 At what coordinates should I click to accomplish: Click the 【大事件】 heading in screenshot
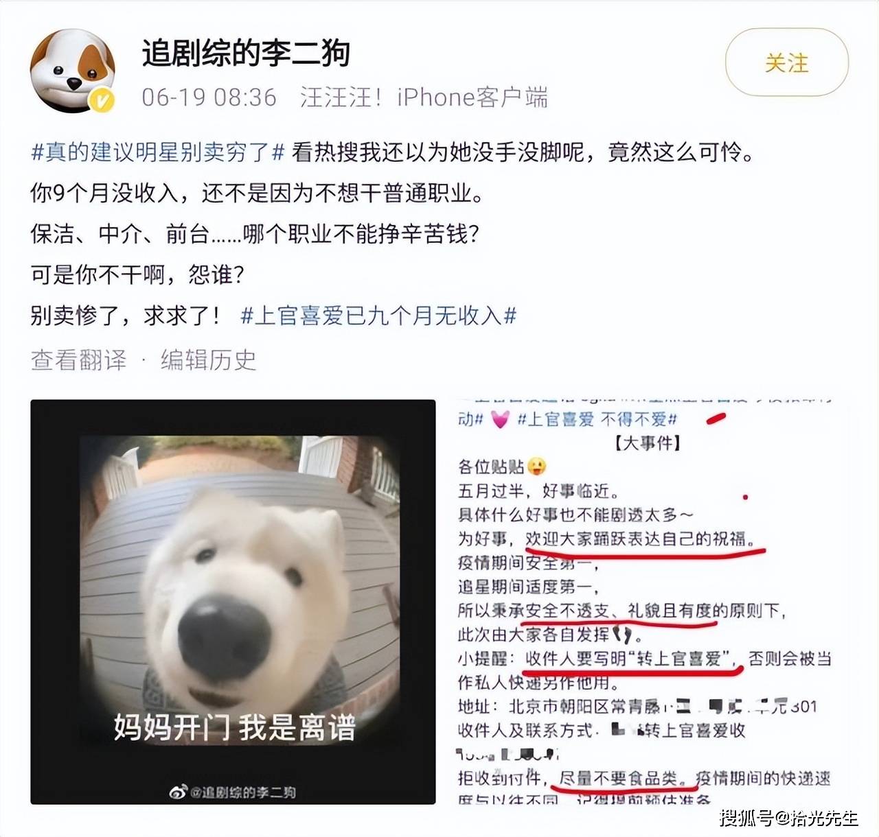pos(647,443)
